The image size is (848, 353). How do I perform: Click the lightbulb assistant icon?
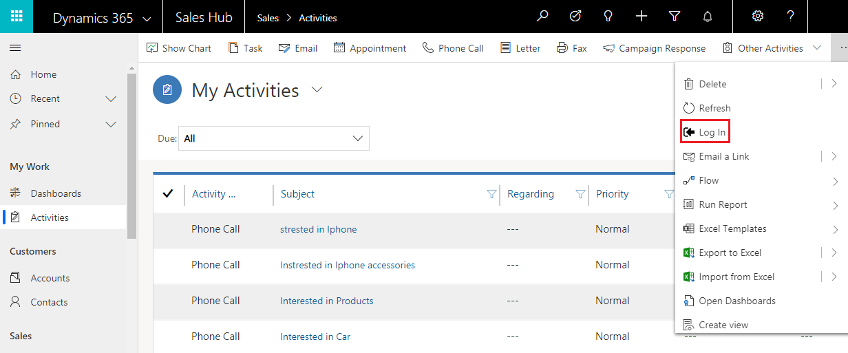[608, 17]
